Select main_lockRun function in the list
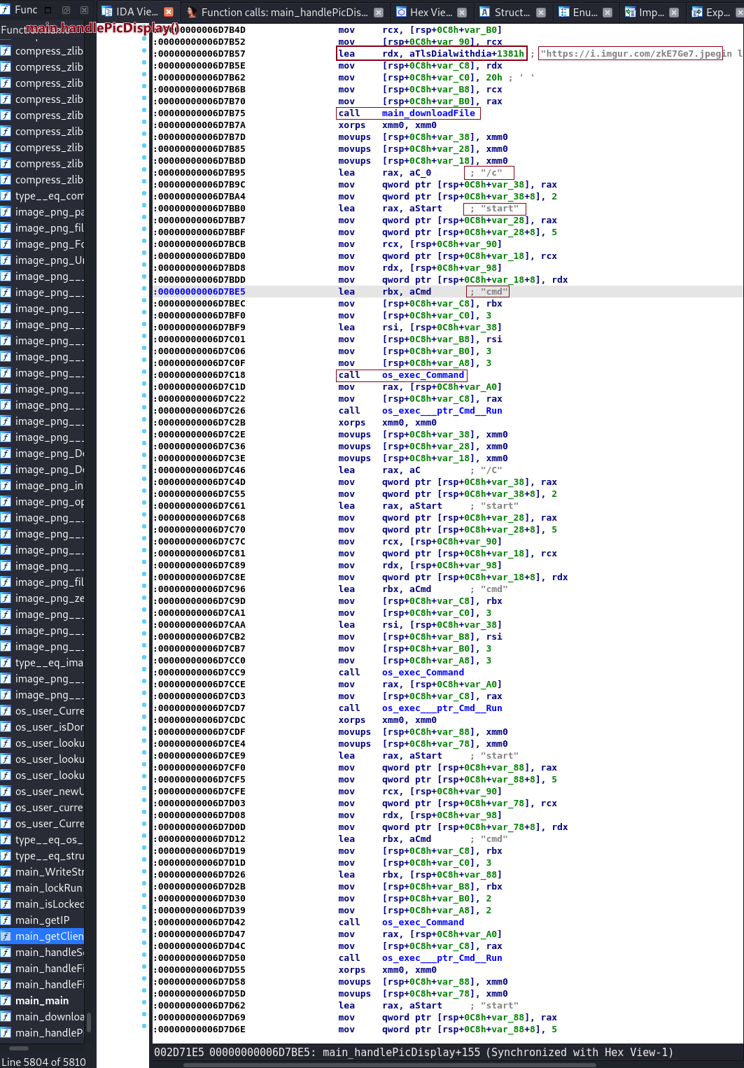Viewport: 744px width, 1068px height. click(x=48, y=888)
